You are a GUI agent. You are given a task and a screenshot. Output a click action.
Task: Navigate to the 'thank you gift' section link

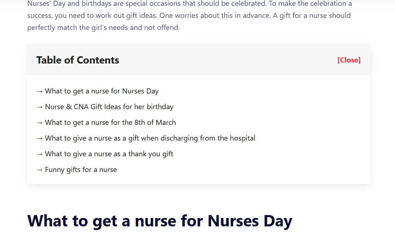109,154
